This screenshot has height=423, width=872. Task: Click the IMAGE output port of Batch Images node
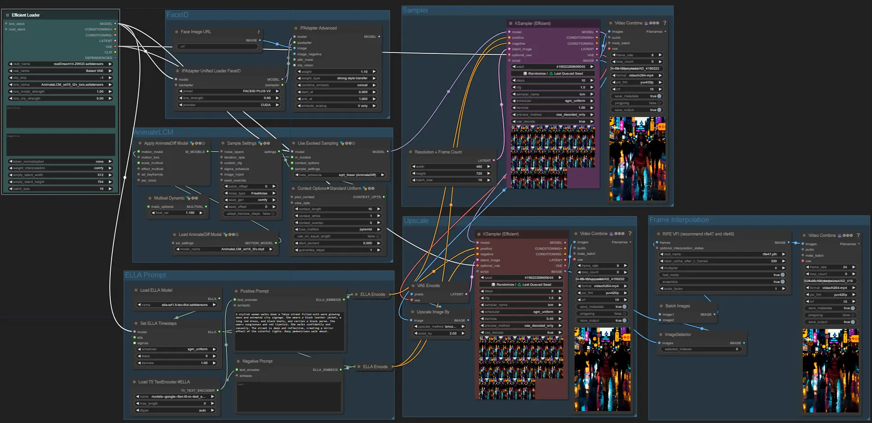pos(714,314)
